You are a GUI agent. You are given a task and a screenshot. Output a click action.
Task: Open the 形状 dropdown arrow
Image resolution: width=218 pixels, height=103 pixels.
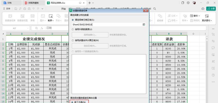tap(61, 21)
